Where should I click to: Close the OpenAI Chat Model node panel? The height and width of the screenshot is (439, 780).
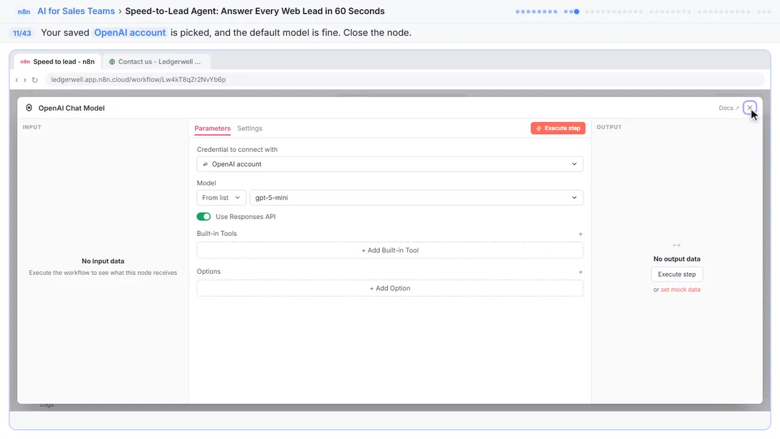click(750, 108)
